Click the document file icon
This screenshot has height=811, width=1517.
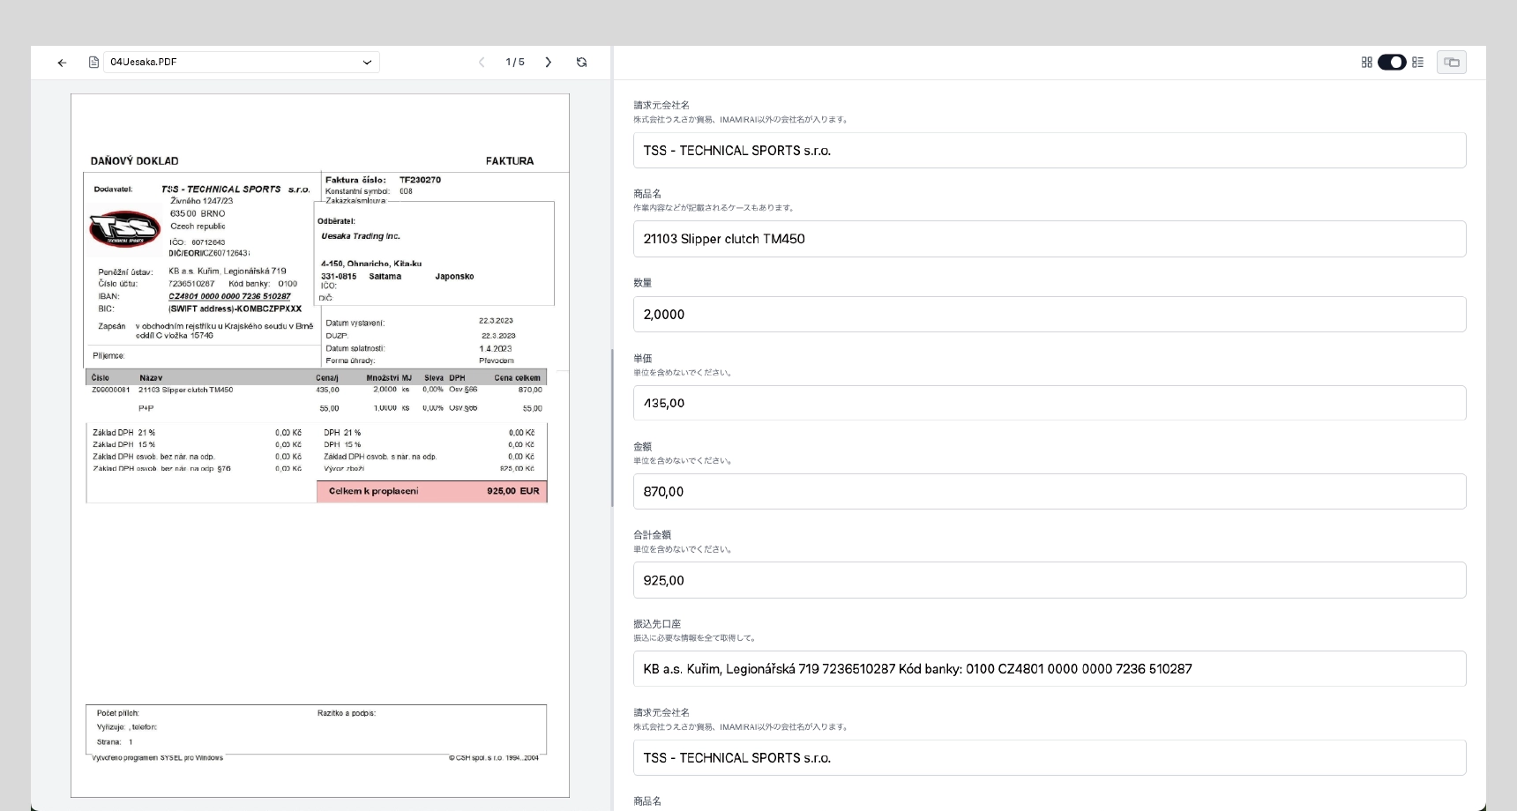93,63
